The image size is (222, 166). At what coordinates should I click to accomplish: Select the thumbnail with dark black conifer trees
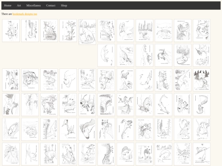point(201,80)
